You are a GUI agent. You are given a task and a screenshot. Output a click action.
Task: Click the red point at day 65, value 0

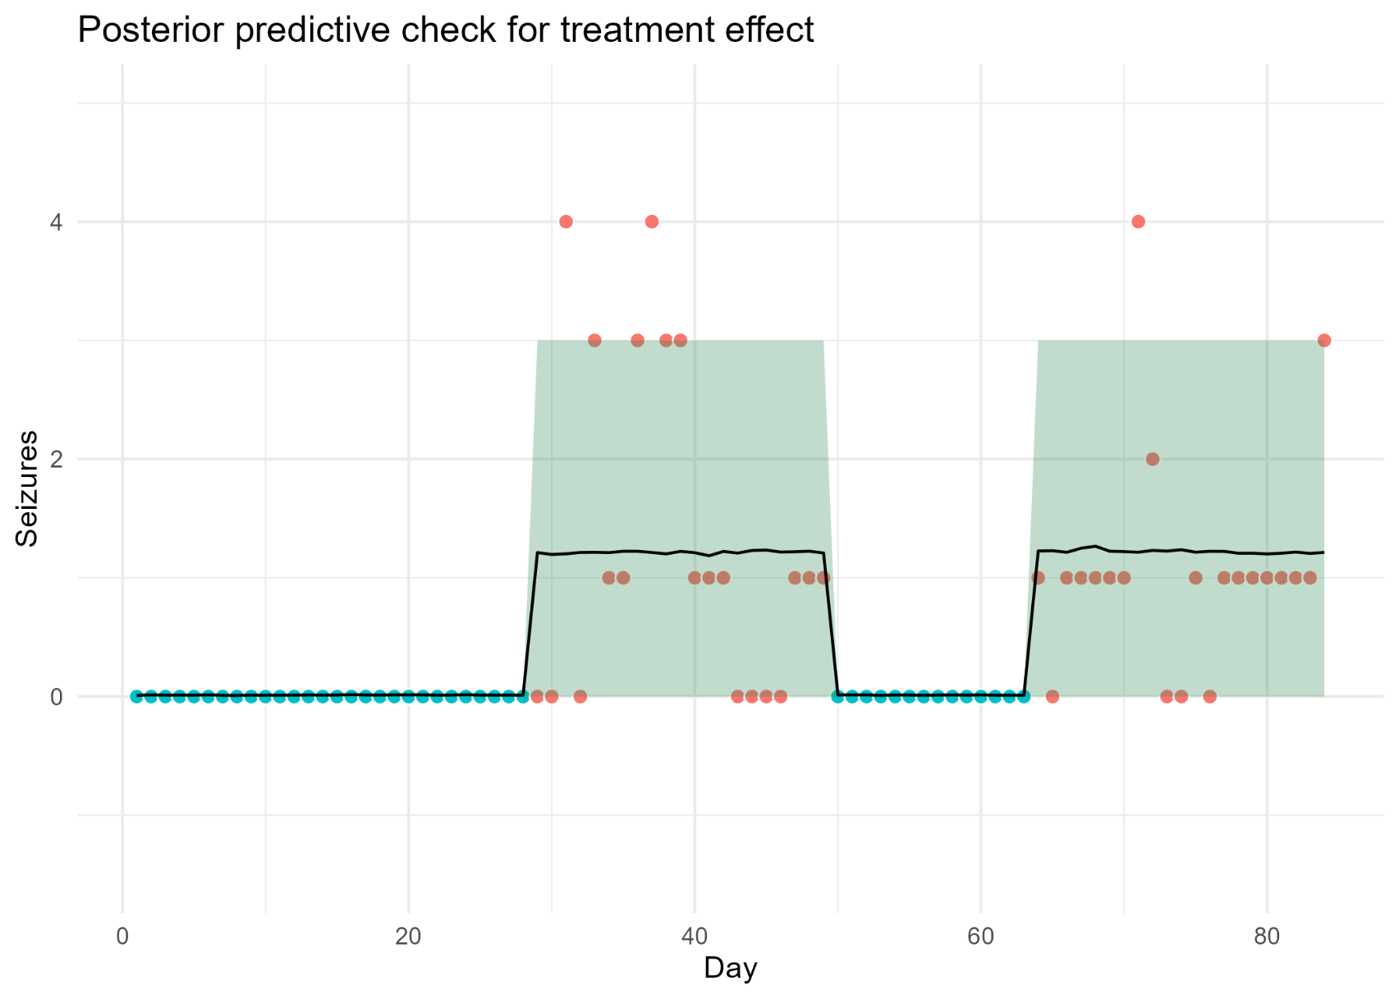point(1053,697)
